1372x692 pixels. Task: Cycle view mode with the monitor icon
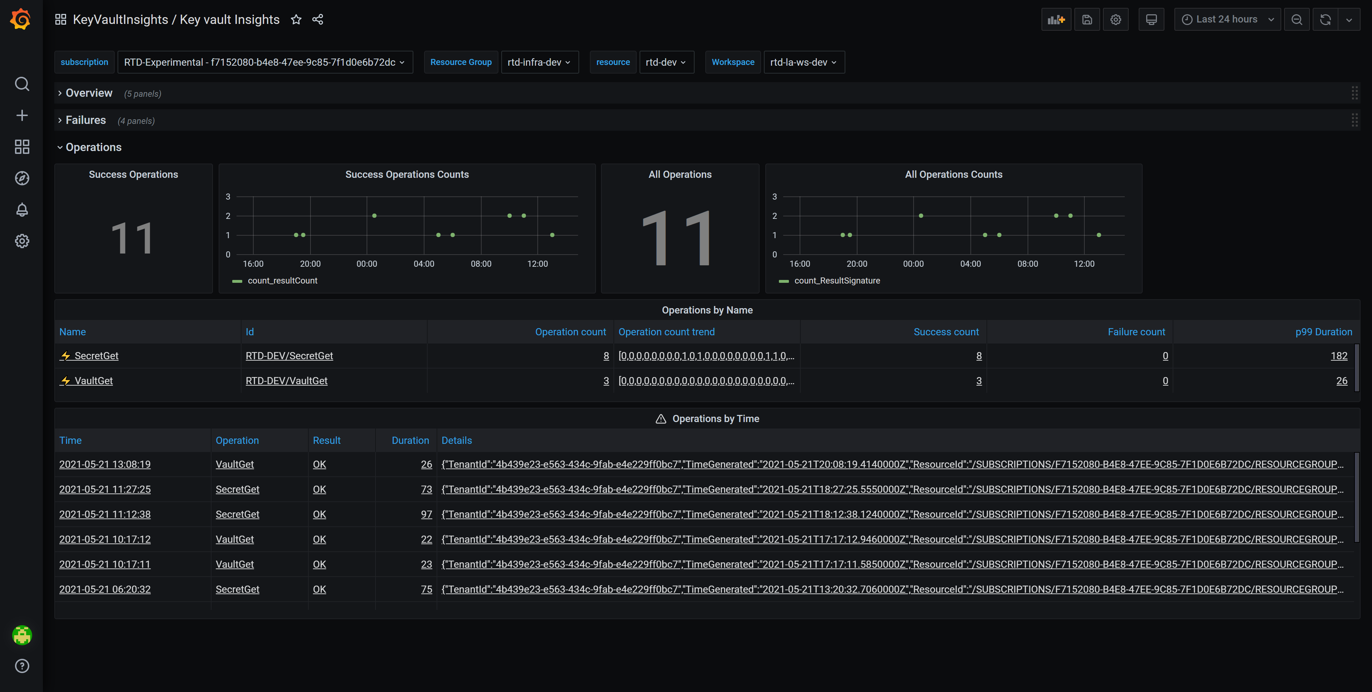pyautogui.click(x=1151, y=20)
